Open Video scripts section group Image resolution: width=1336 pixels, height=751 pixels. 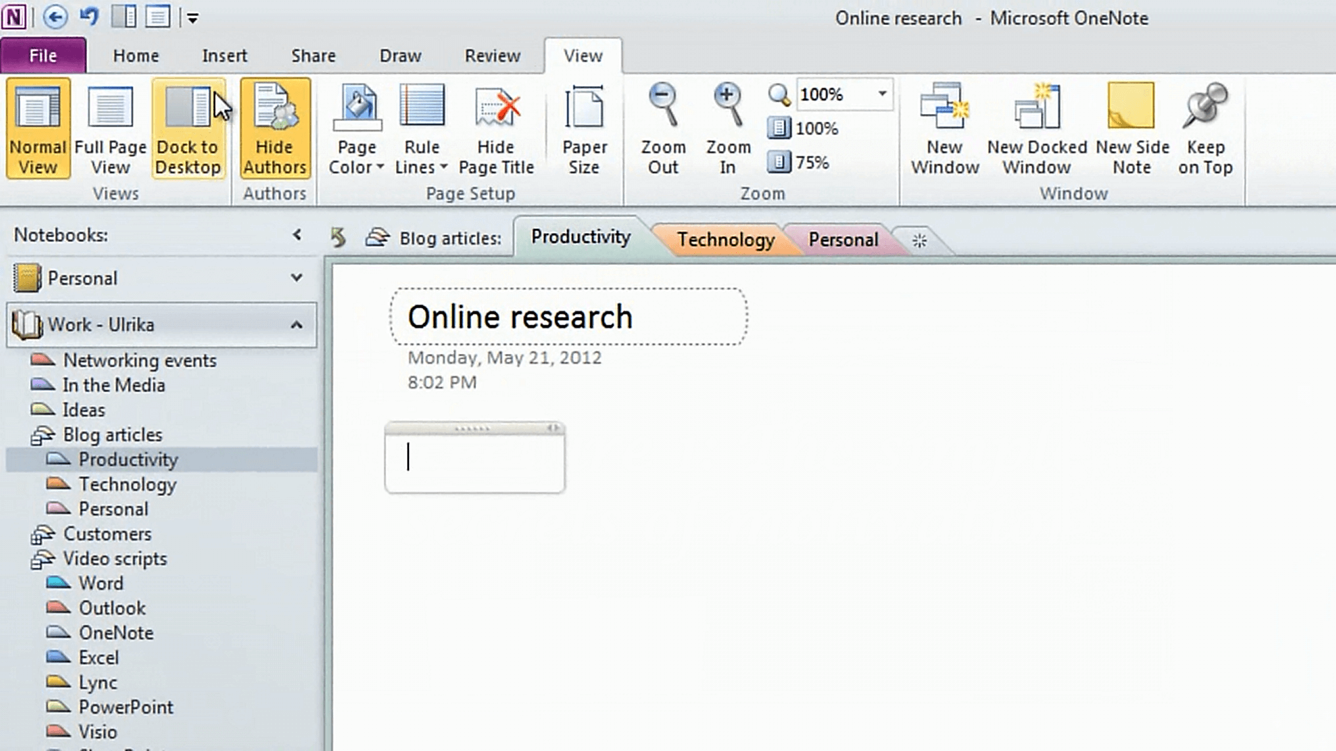click(115, 559)
